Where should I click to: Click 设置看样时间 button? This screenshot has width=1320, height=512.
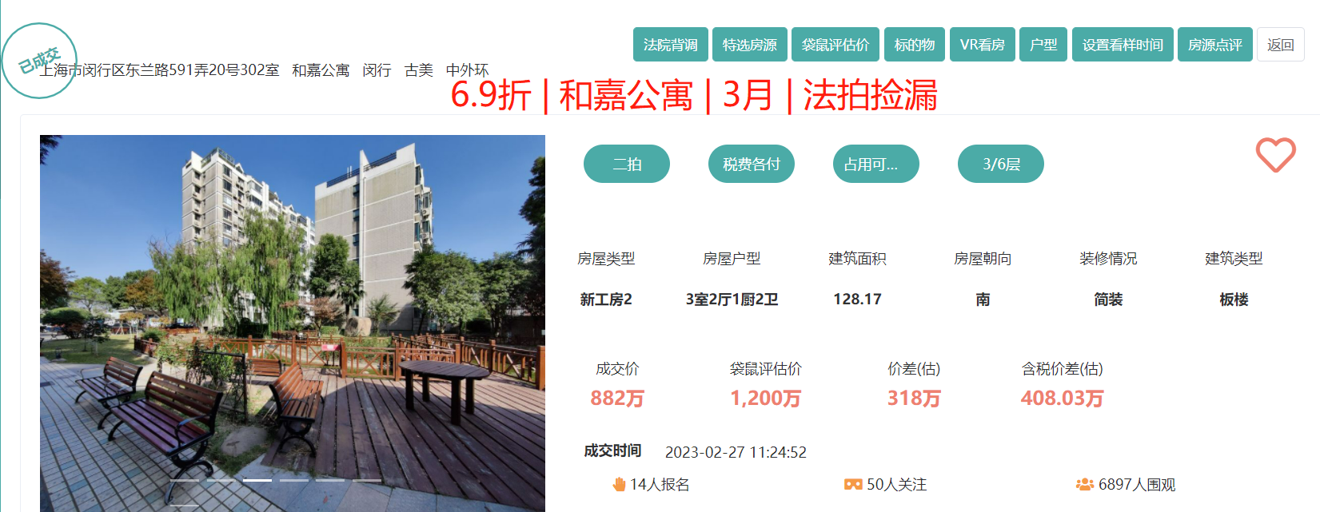click(1122, 45)
